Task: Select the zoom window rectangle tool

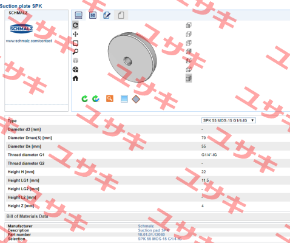Action: (75, 43)
